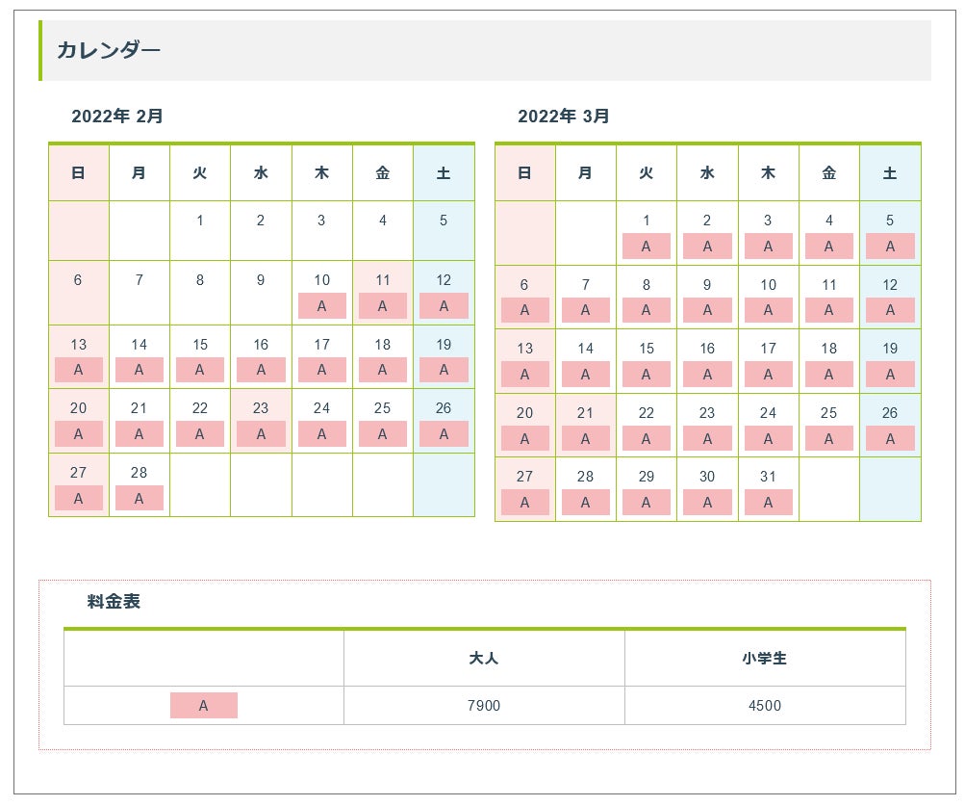Select the A plan on March 20
965x806 pixels.
click(x=524, y=439)
